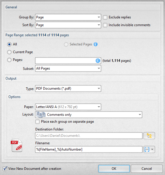
Task: Click the Comments only layout icon
Action: 41,115
